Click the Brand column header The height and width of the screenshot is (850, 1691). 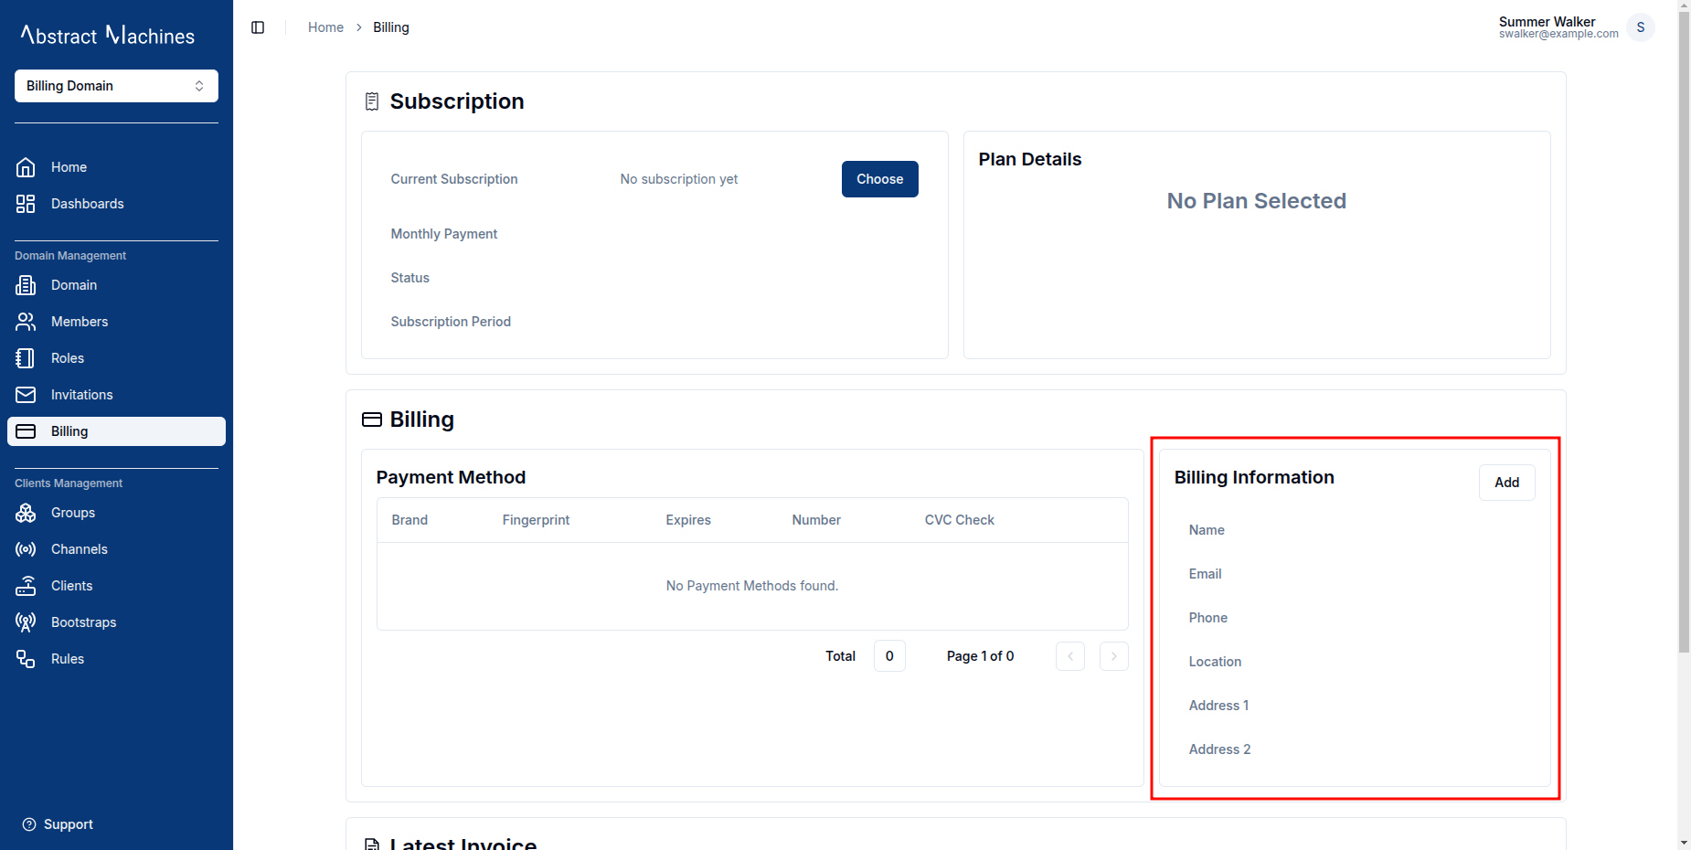[409, 520]
